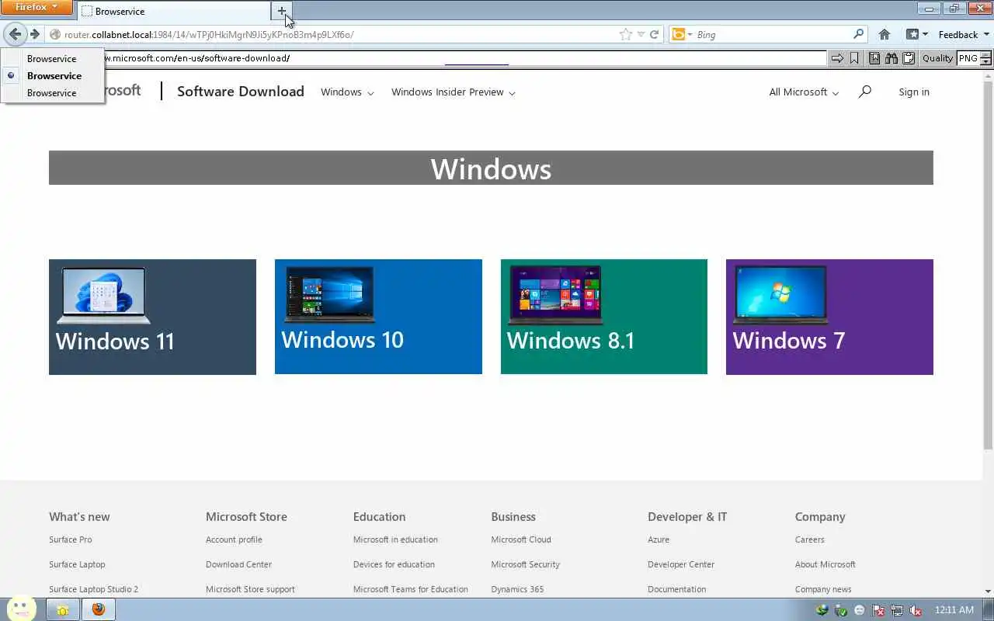Open the Microsoft in education link
Image resolution: width=994 pixels, height=621 pixels.
click(x=395, y=539)
